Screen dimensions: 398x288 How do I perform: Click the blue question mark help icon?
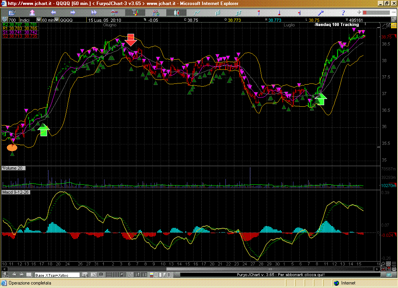point(343,12)
